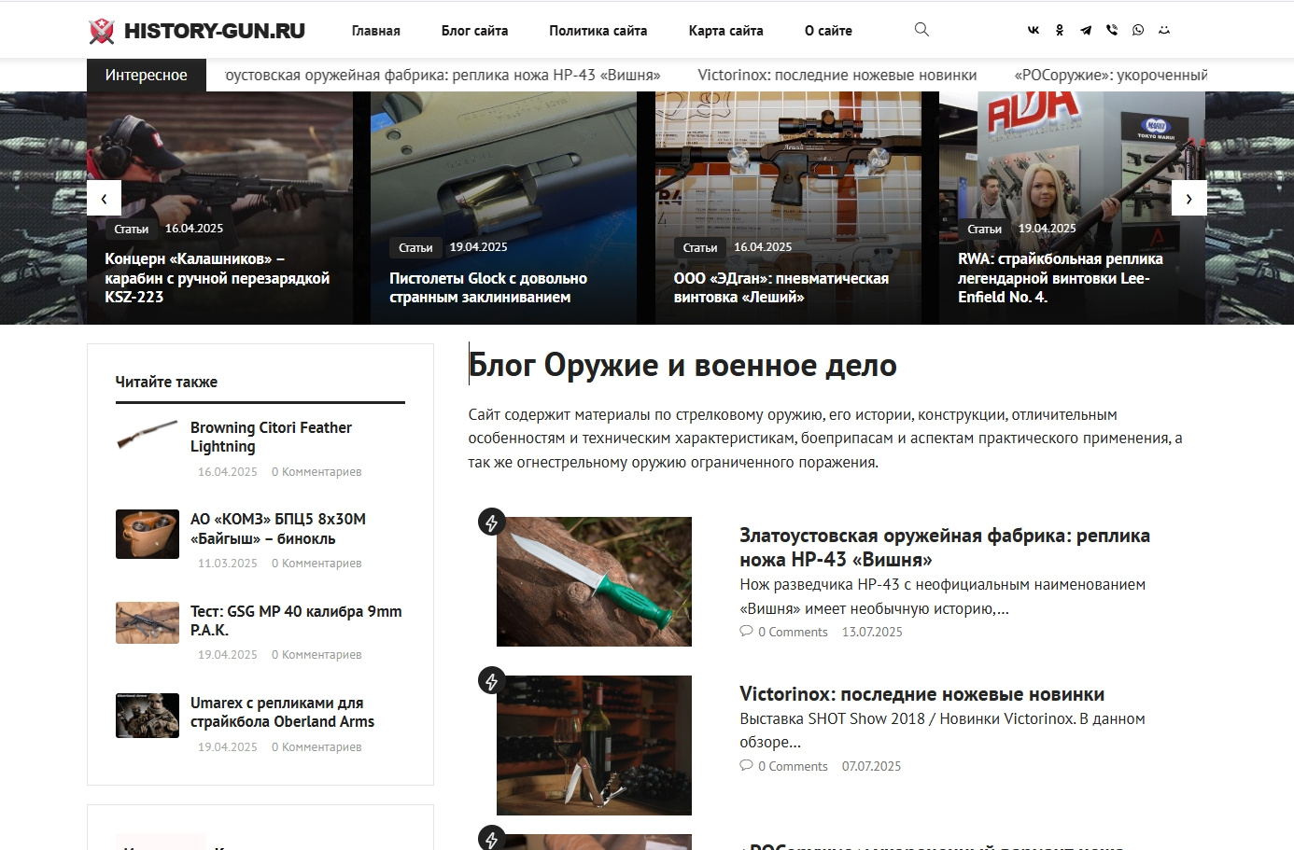
Task: Open 0 Comments link under HP-43 «Вишня» post
Action: tap(793, 632)
